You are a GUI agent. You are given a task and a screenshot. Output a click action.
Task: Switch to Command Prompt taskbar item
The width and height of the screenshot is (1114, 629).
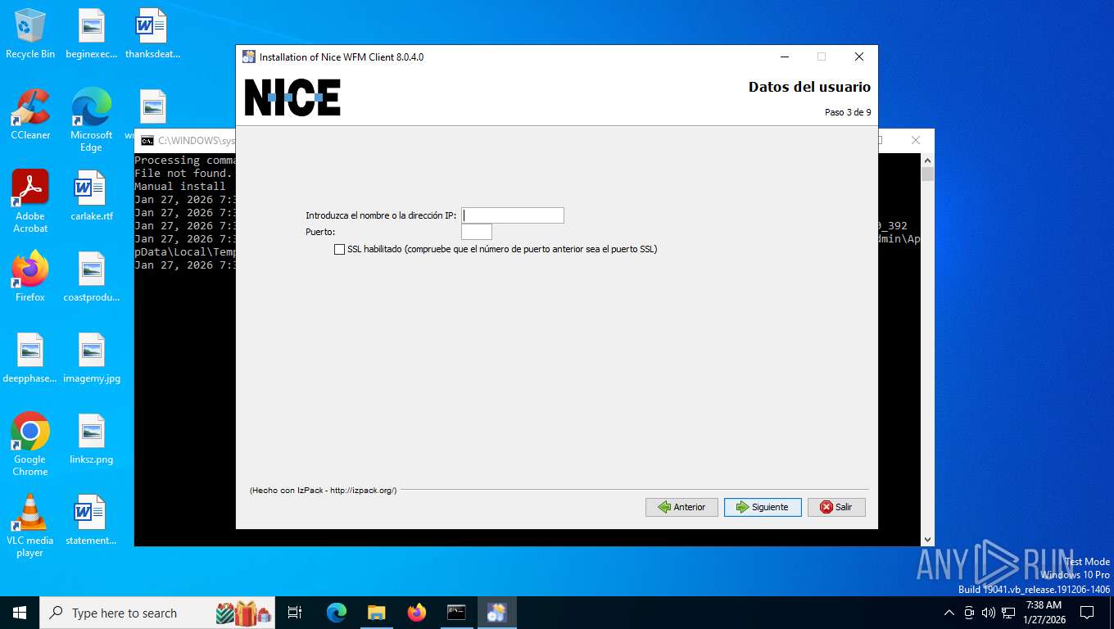point(456,613)
